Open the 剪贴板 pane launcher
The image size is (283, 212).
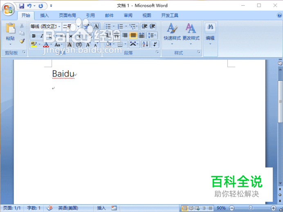(24, 52)
